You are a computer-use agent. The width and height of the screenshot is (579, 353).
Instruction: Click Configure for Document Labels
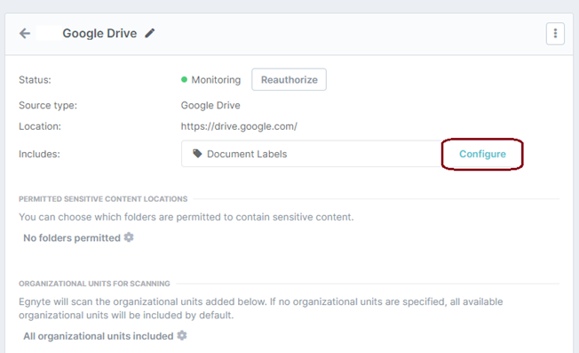[482, 154]
